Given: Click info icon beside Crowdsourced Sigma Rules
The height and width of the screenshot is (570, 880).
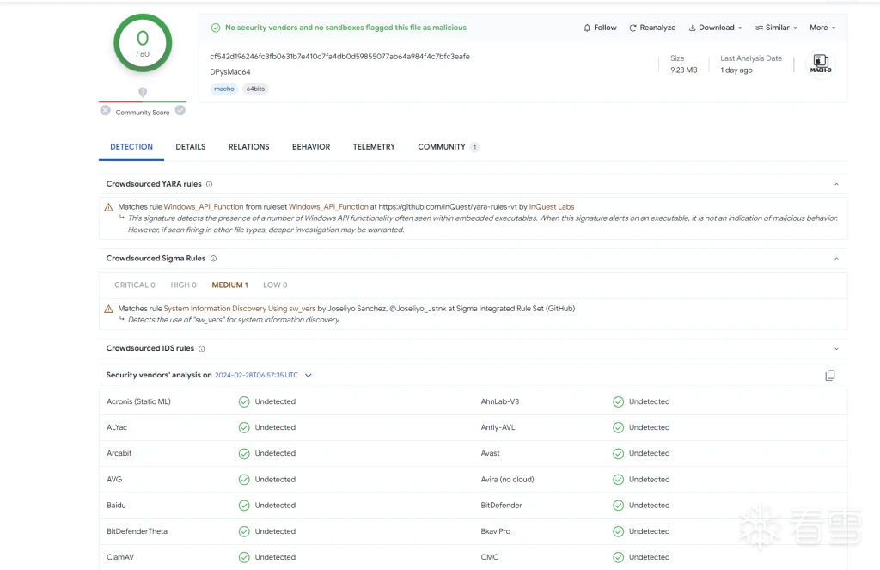Looking at the screenshot, I should (214, 259).
